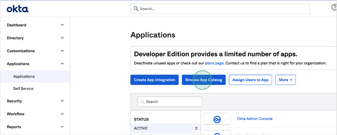Filter by ACTIVE status
This screenshot has width=337, height=135.
click(x=166, y=128)
